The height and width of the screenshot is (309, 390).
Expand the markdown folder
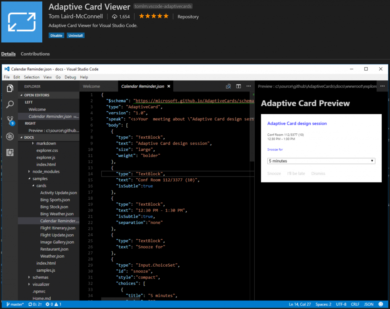coord(33,143)
